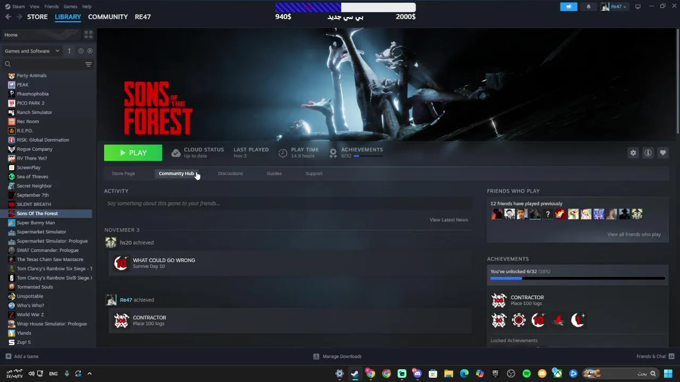Select PEAK in the library list

22,85
